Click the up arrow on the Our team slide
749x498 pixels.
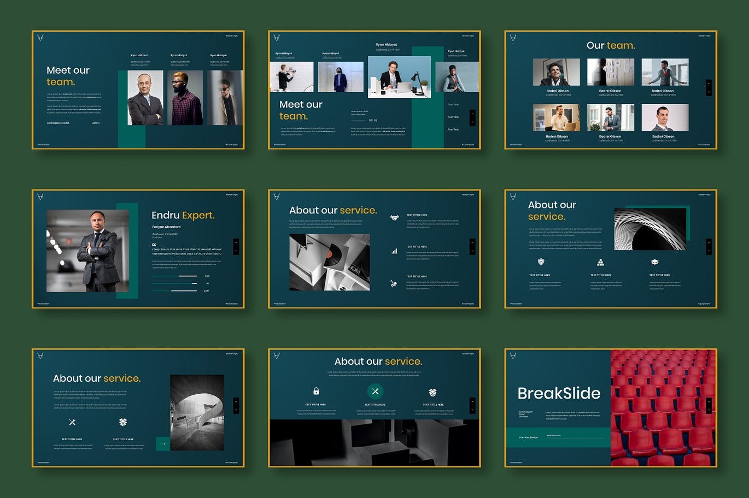pyautogui.click(x=709, y=84)
